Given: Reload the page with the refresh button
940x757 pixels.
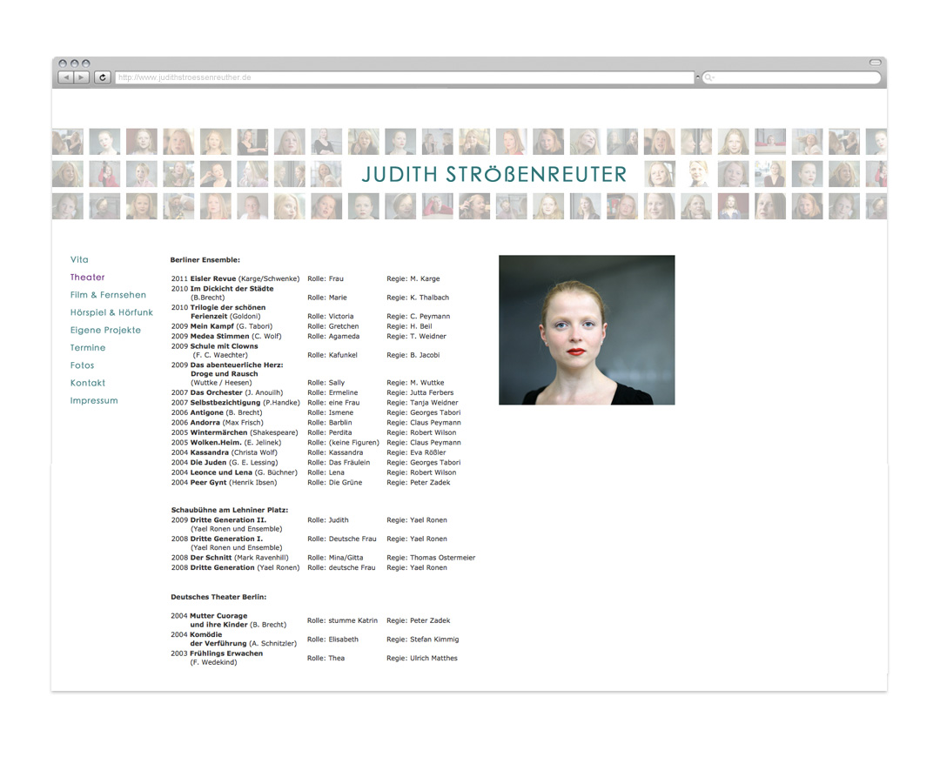Looking at the screenshot, I should (103, 77).
